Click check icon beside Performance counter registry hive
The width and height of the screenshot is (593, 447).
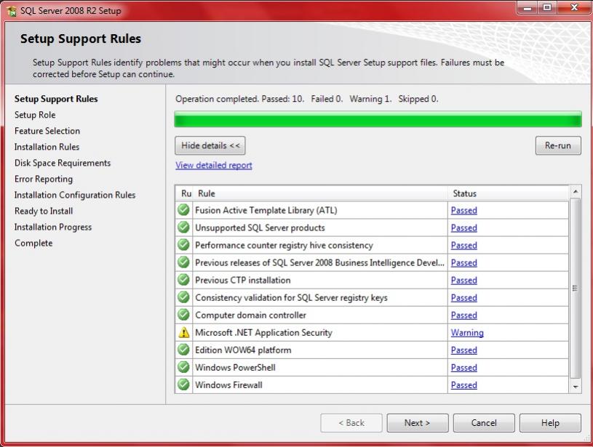pos(183,244)
